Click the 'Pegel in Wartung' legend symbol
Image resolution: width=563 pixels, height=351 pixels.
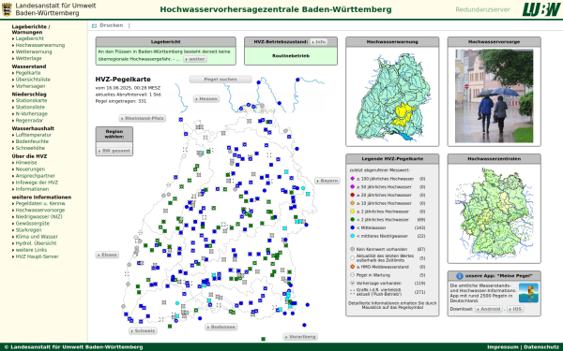(x=352, y=274)
